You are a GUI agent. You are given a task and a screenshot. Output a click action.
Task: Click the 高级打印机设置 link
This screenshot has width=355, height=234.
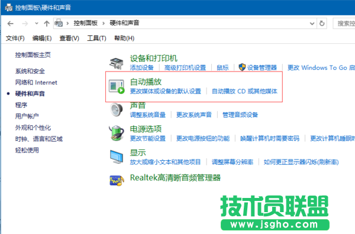point(185,67)
